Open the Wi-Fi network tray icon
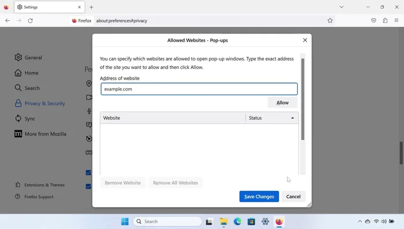The height and width of the screenshot is (229, 404). 376,222
